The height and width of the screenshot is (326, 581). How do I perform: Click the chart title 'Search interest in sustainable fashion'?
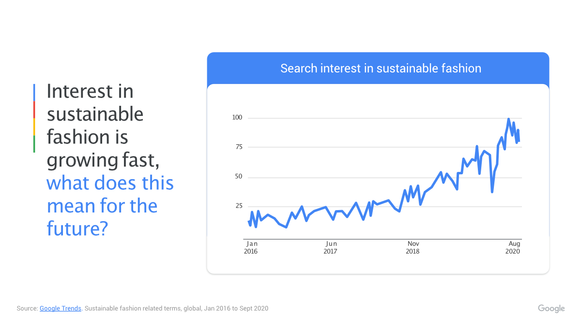[381, 69]
